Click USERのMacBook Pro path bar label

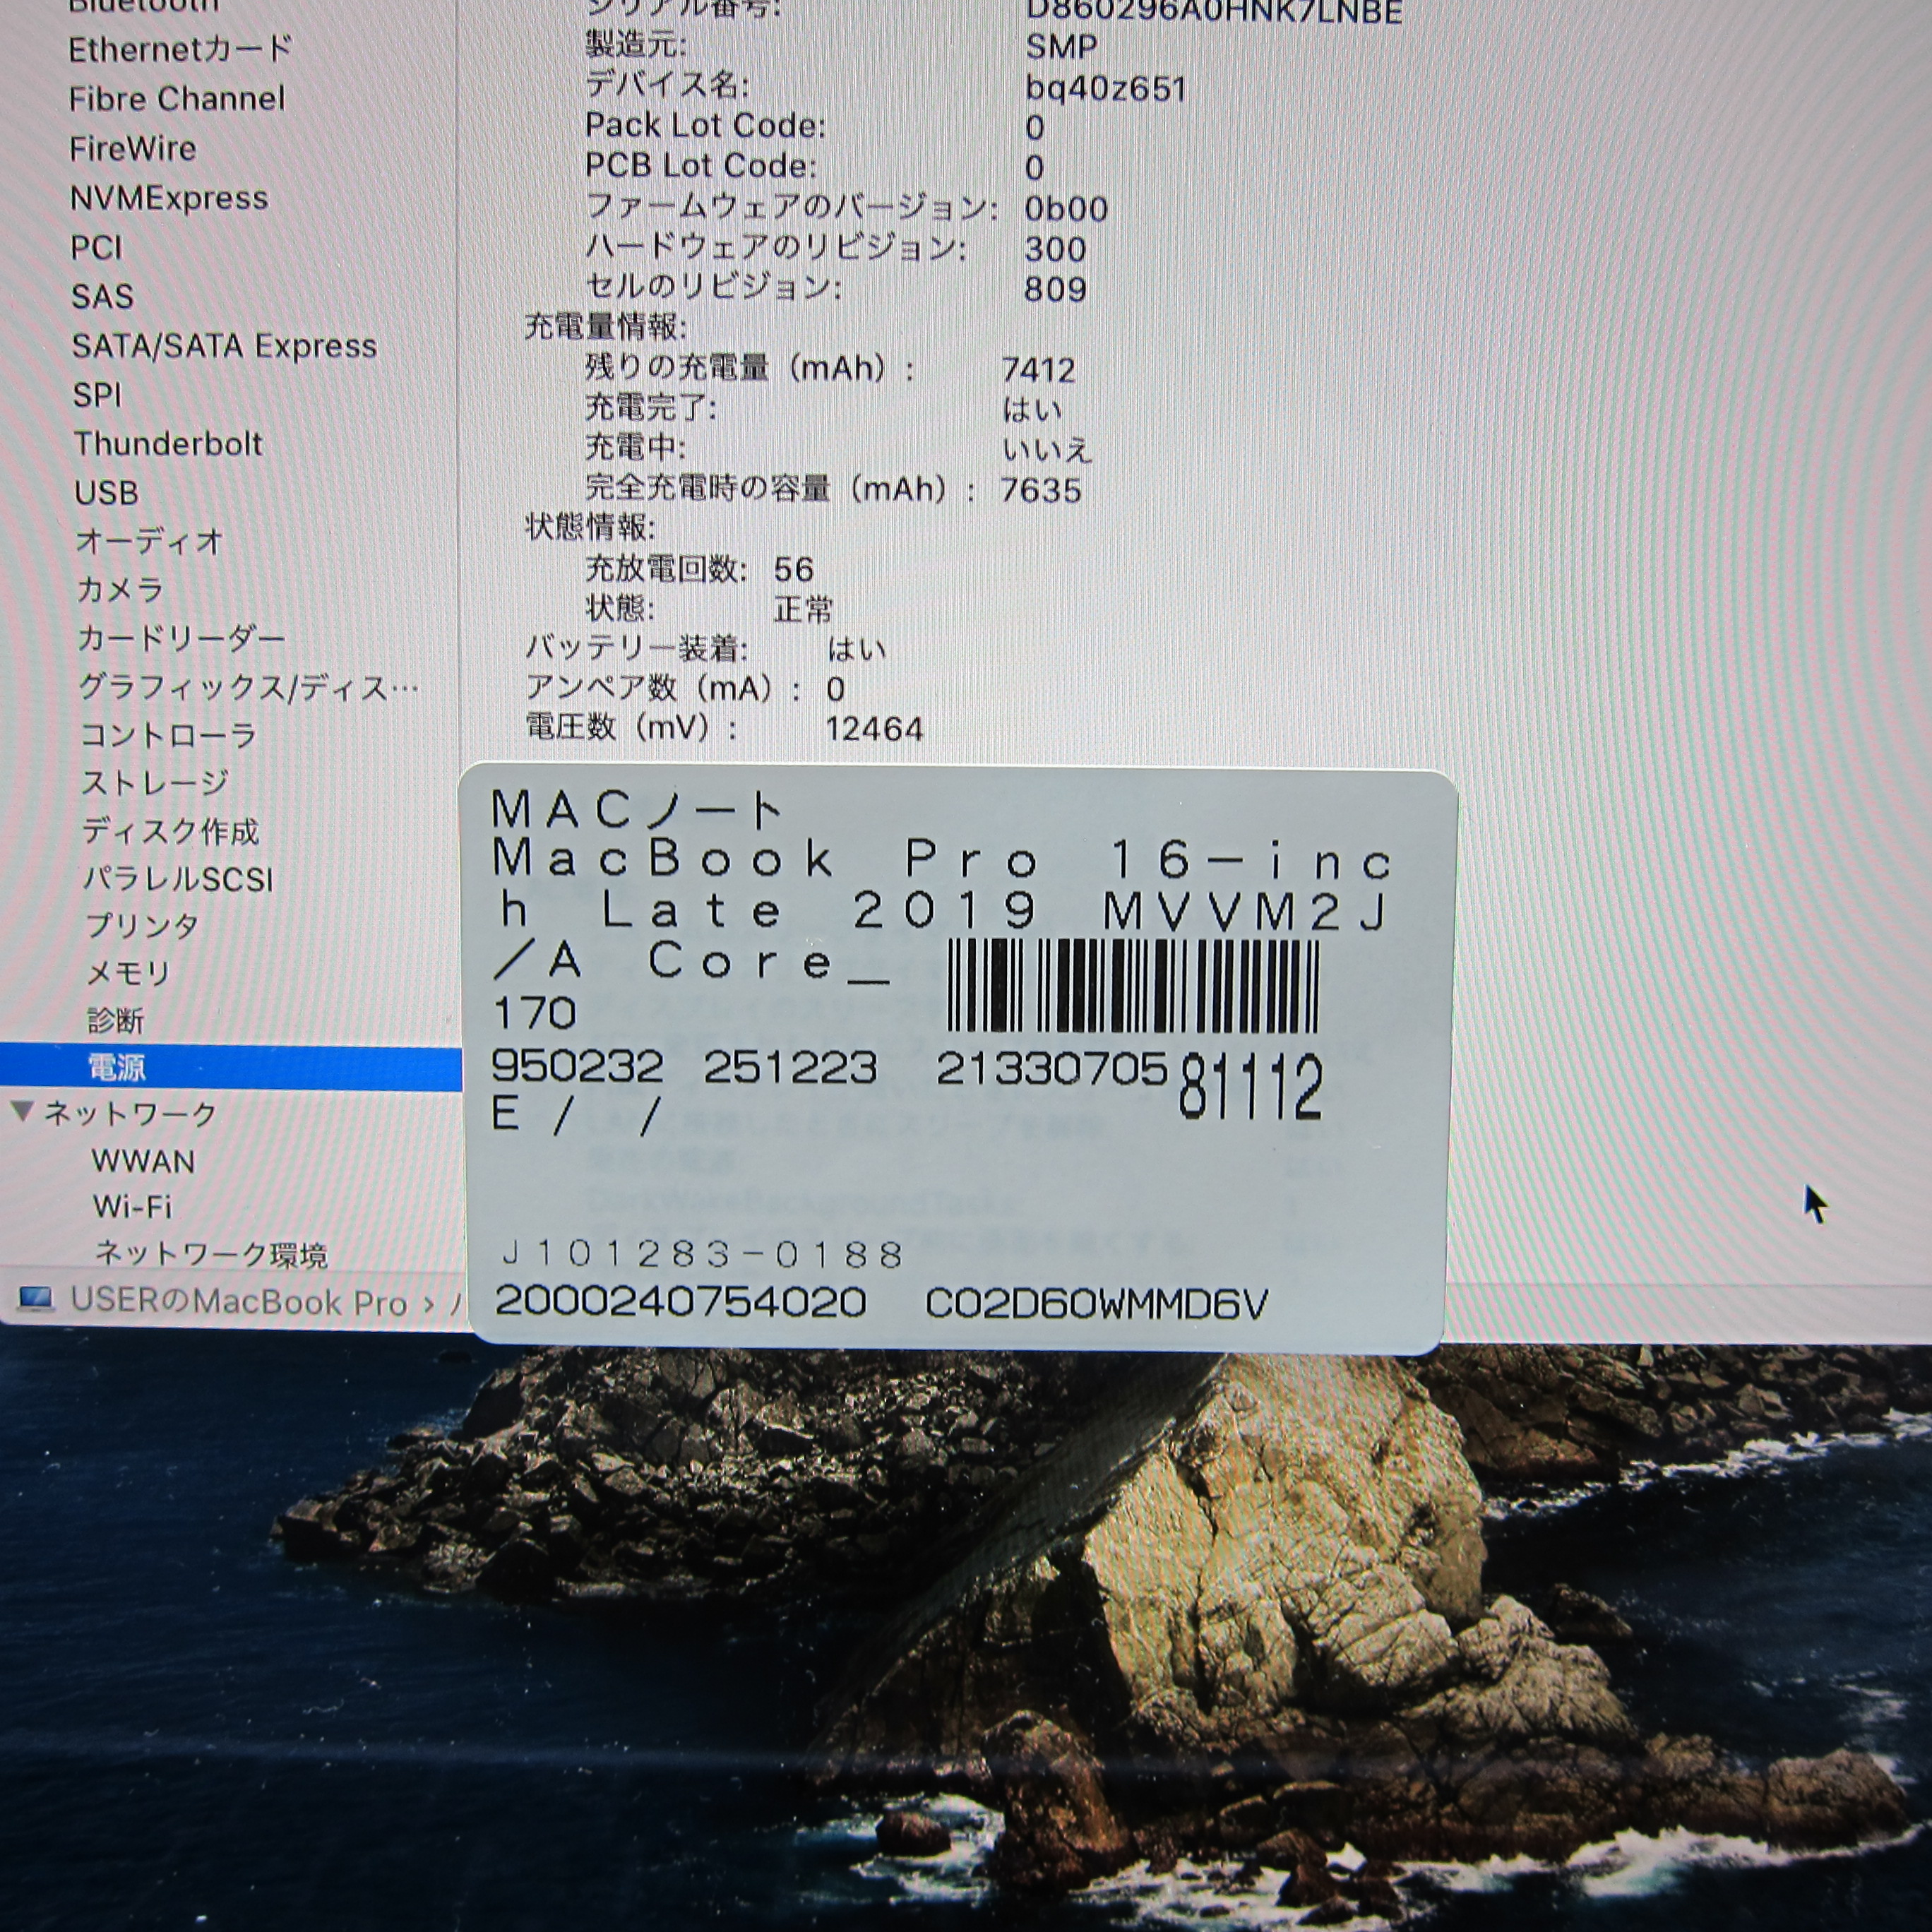238,1301
